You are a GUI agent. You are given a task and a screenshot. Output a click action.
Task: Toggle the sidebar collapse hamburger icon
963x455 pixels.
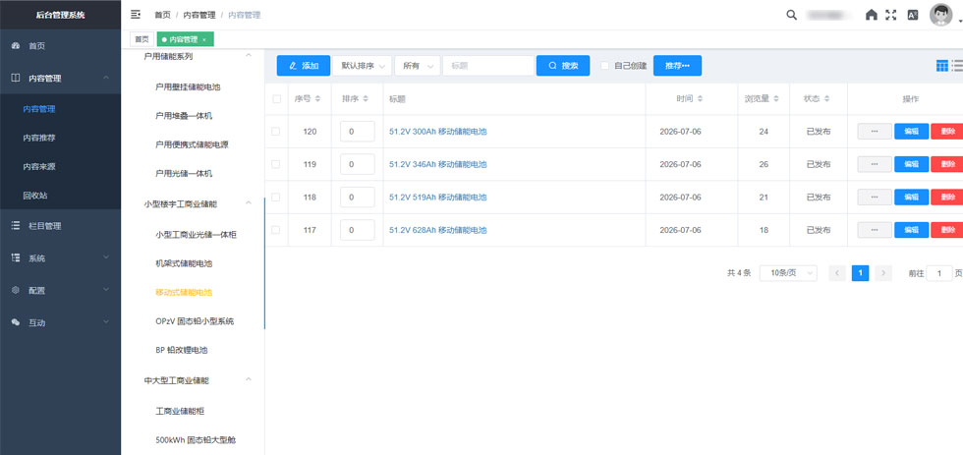pos(136,14)
